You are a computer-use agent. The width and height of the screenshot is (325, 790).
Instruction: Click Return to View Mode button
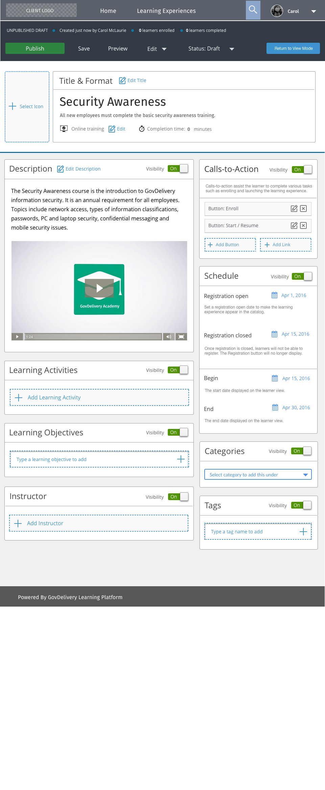pos(293,48)
